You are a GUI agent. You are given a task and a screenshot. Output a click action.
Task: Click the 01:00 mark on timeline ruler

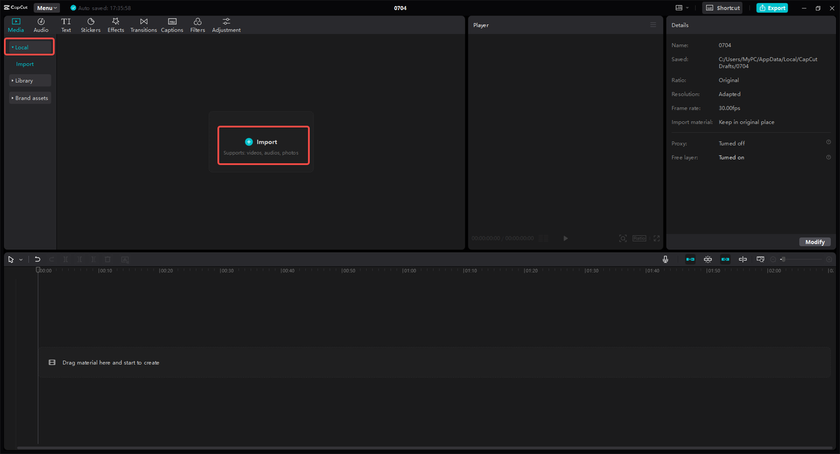(x=409, y=271)
